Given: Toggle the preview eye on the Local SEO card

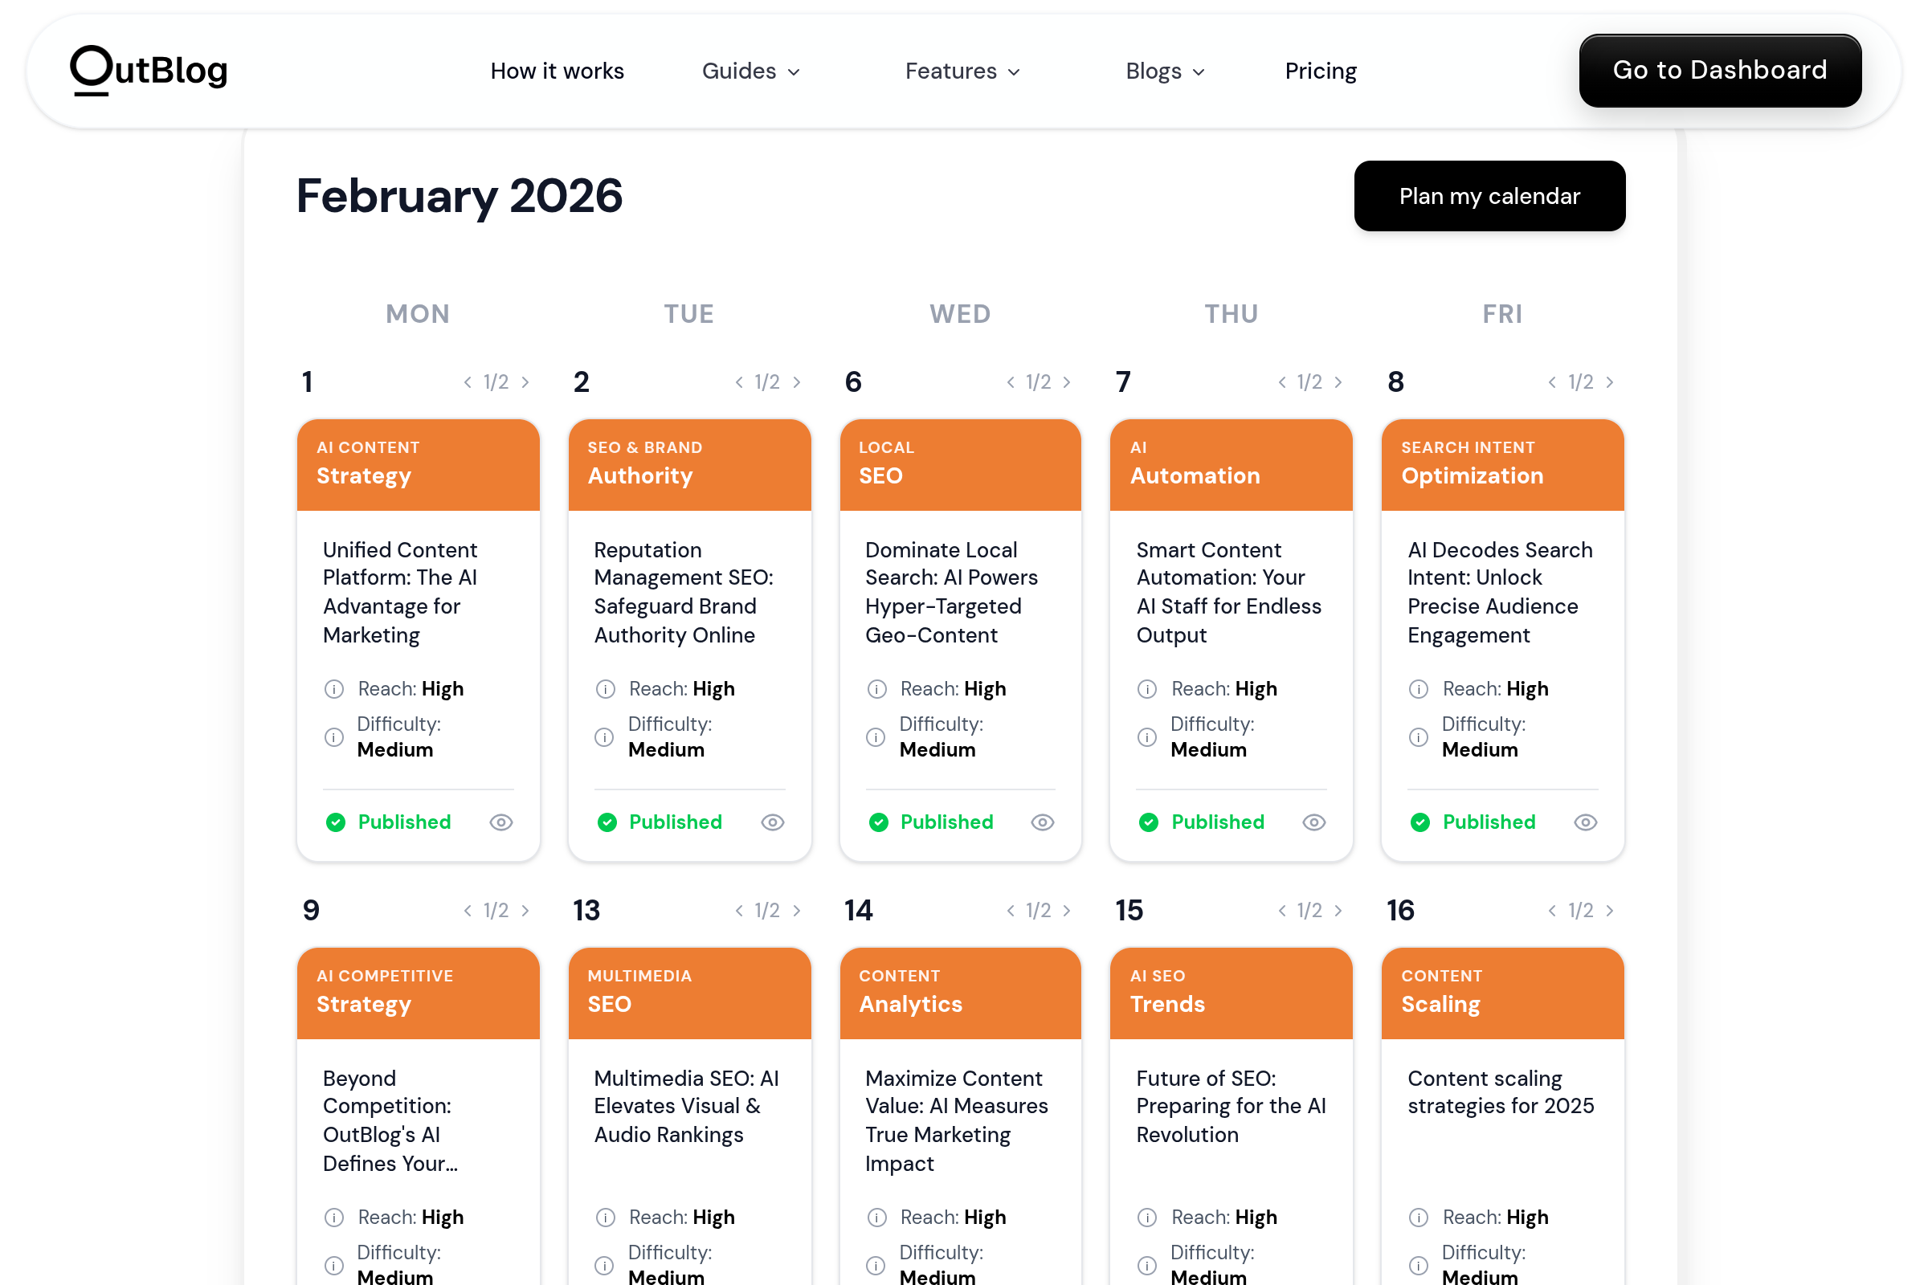Looking at the screenshot, I should tap(1044, 822).
